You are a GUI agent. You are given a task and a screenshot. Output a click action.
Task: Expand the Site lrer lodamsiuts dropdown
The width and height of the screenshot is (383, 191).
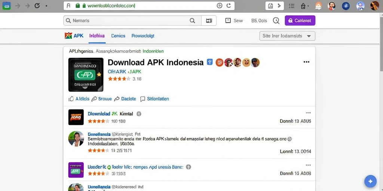coord(287,36)
